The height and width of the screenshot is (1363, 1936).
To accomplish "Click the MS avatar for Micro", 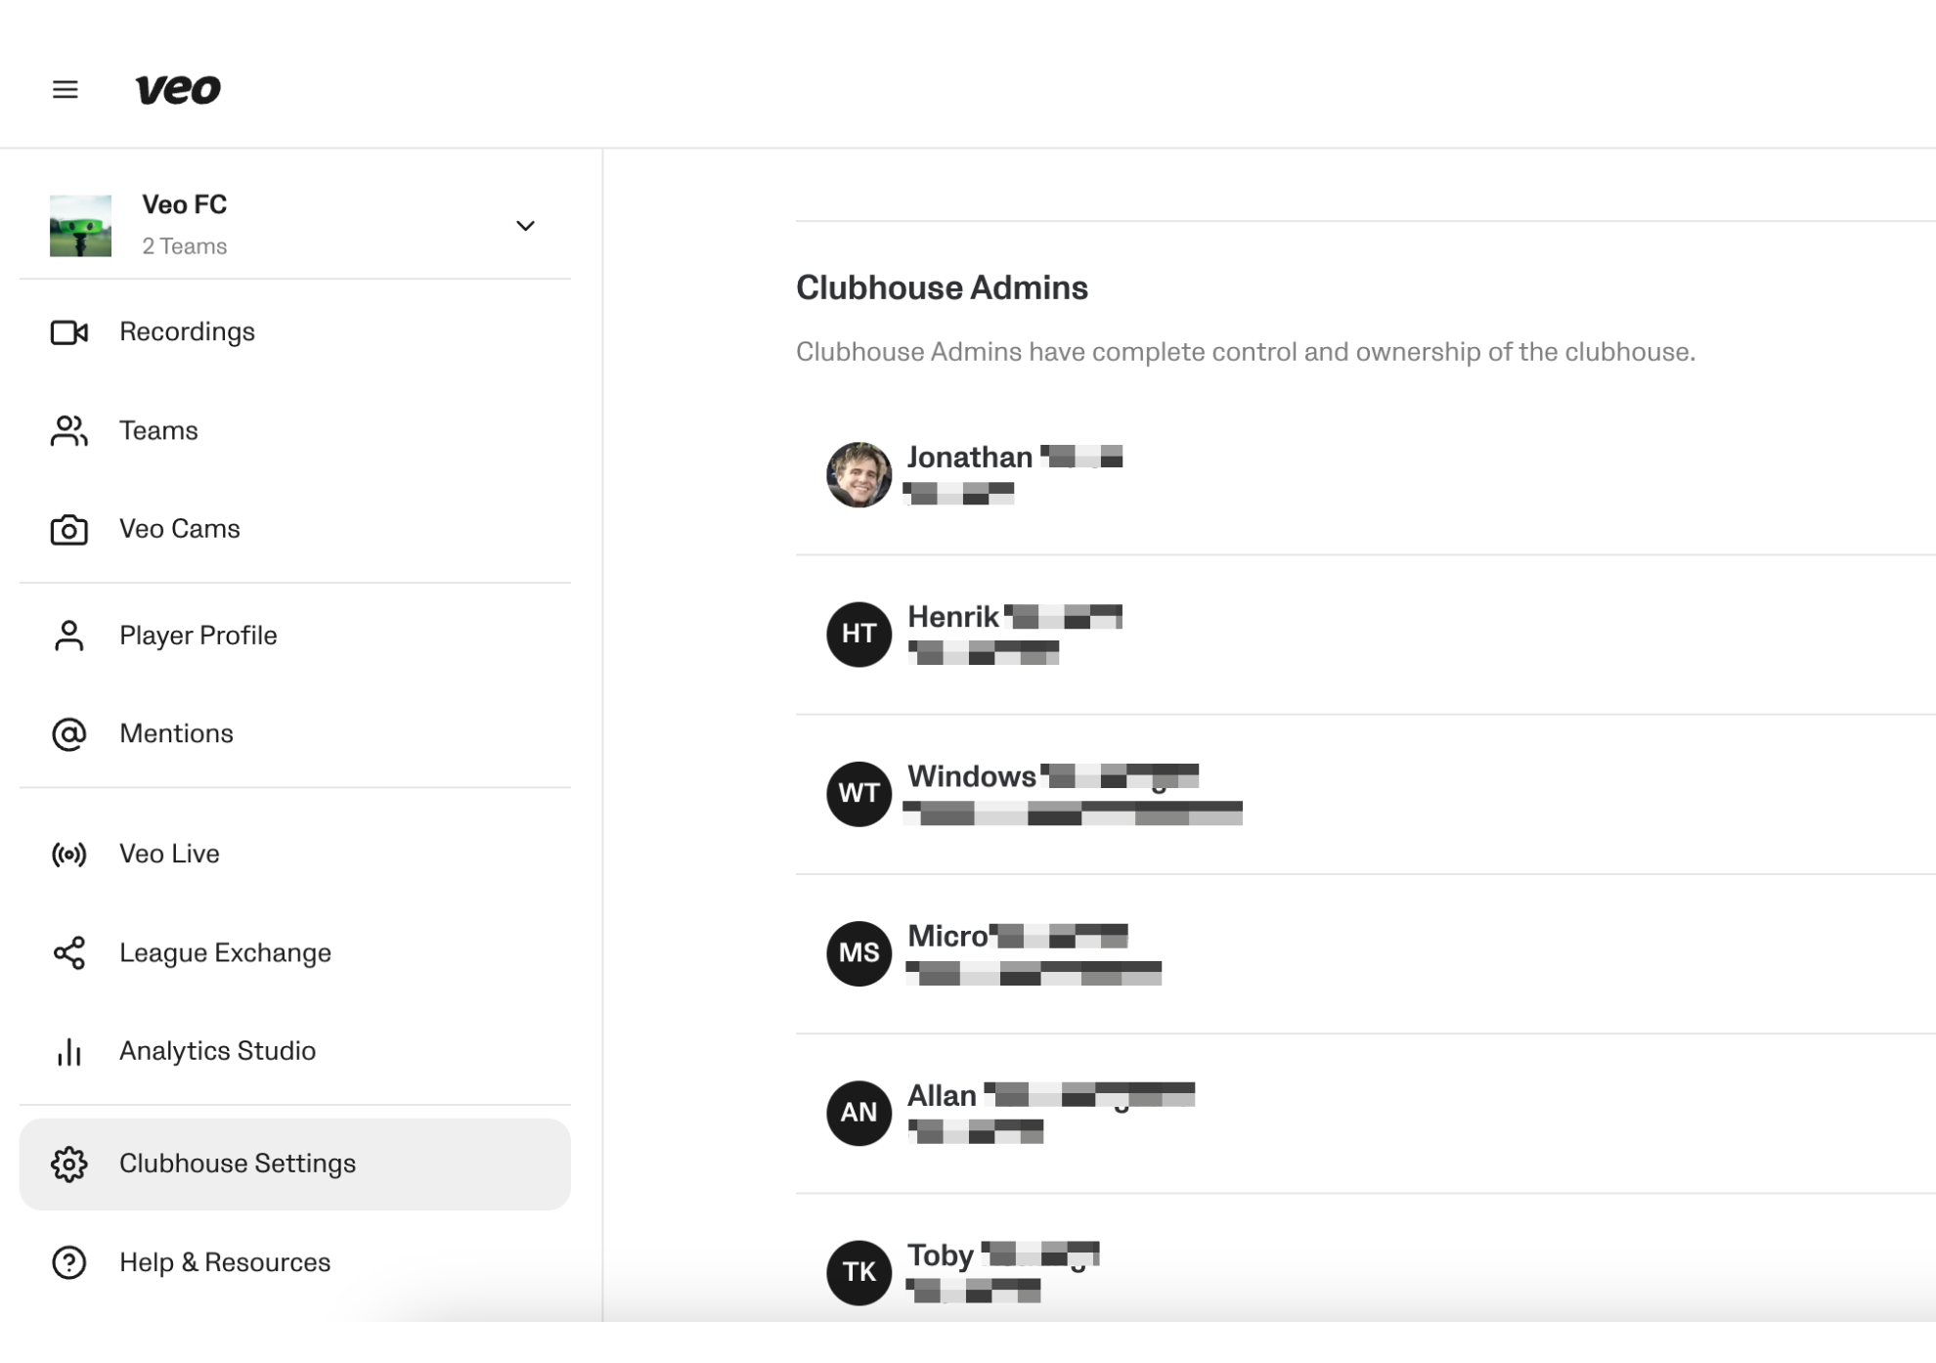I will pyautogui.click(x=858, y=953).
